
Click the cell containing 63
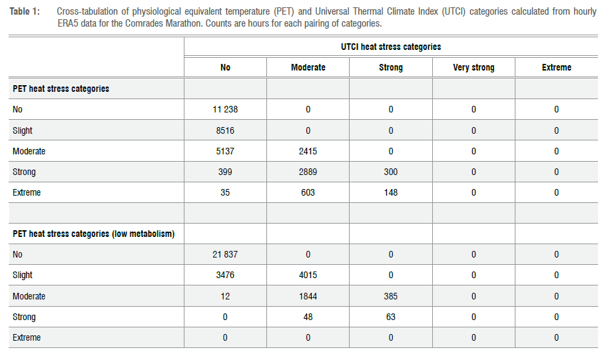click(390, 317)
